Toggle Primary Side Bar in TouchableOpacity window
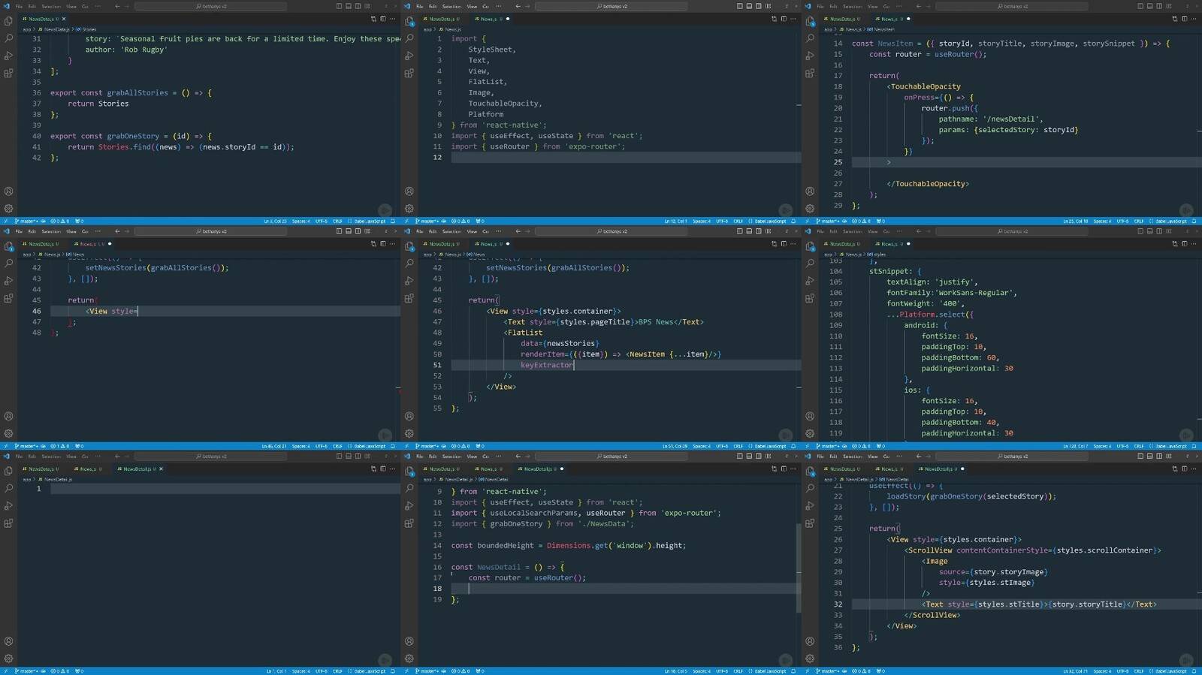This screenshot has width=1202, height=675. (x=1140, y=6)
